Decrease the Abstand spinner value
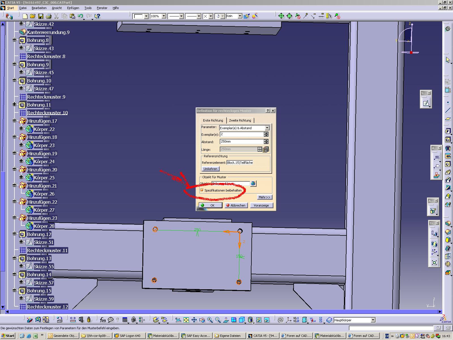 (x=266, y=143)
